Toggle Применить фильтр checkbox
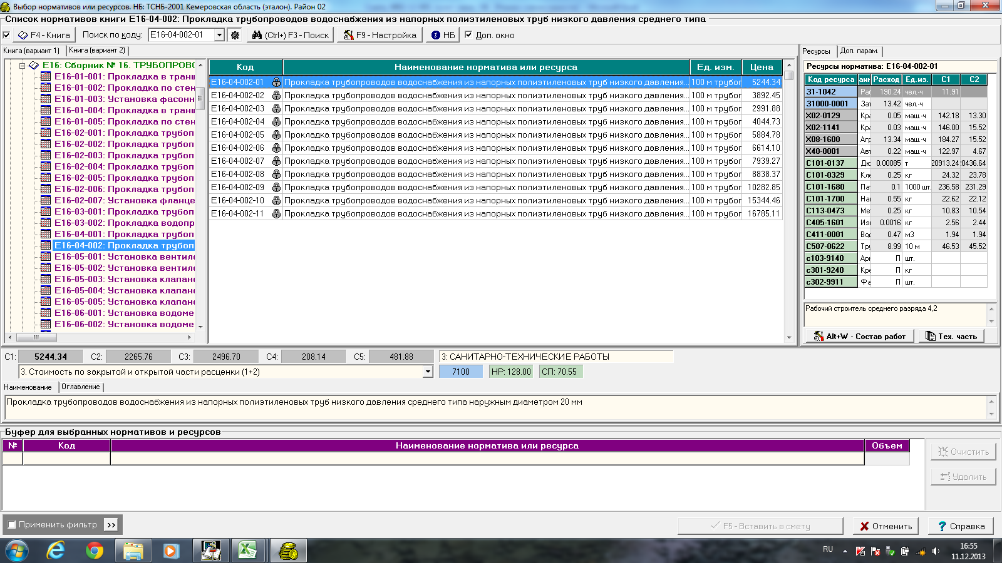Screen dimensions: 1002x563 [x=11, y=525]
